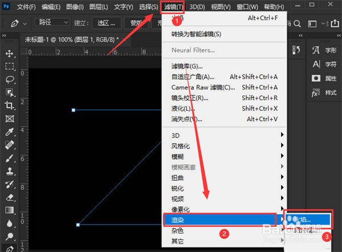The height and width of the screenshot is (252, 342).
Task: Select the Frame tool
Action: [10, 119]
